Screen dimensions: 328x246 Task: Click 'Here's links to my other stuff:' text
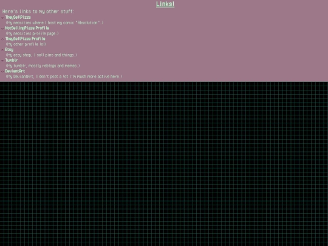(x=38, y=12)
